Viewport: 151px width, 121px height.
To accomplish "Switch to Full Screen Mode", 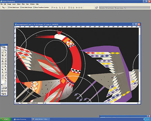I will tap(6, 91).
